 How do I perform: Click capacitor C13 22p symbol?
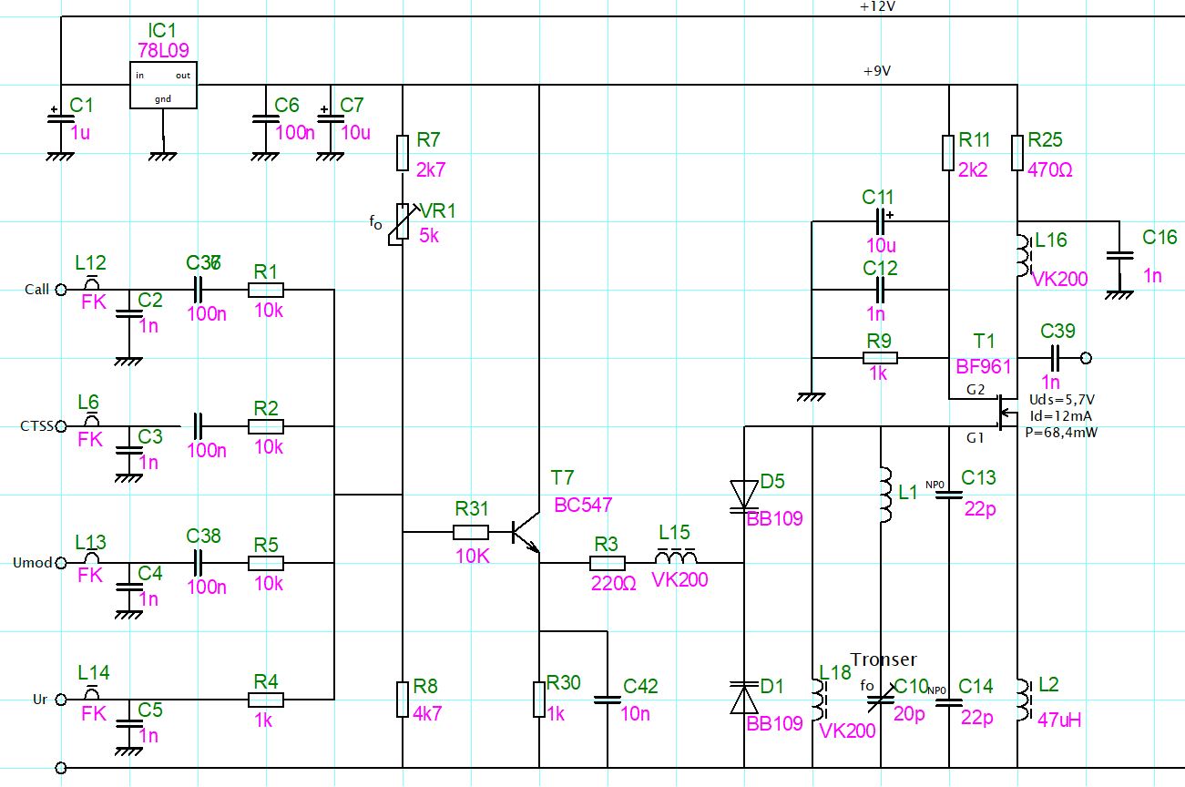pos(949,496)
